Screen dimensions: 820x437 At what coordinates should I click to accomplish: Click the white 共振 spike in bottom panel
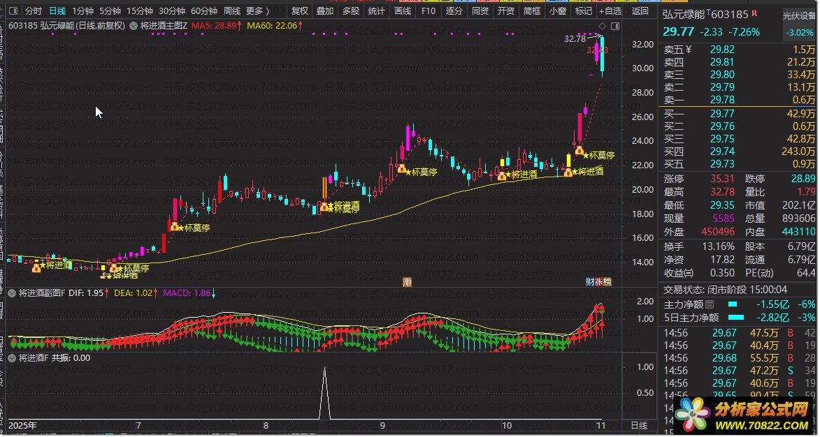(x=325, y=393)
